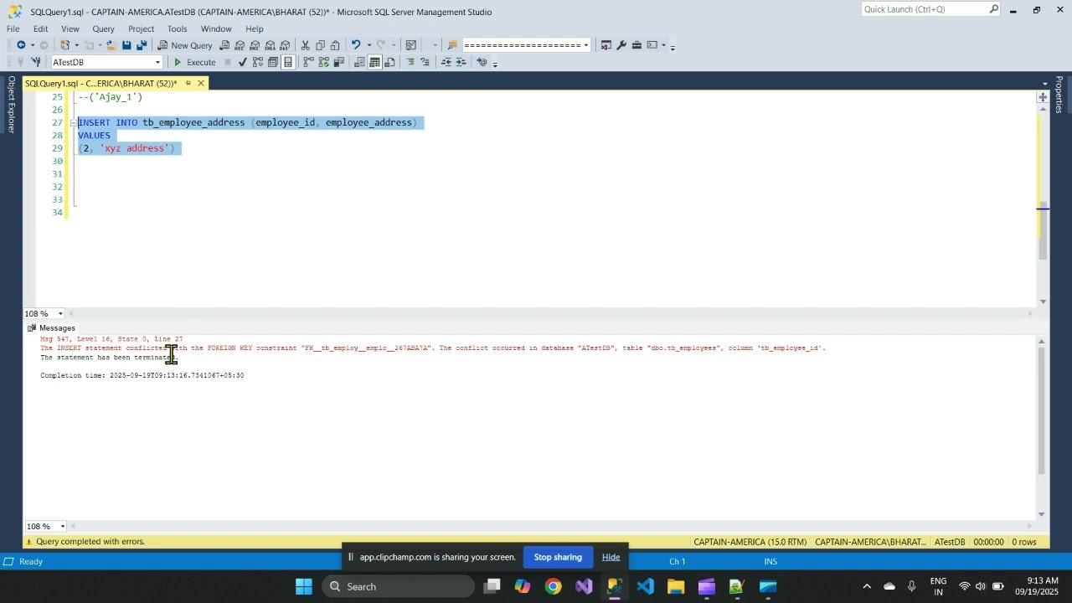Open the View menu
The width and height of the screenshot is (1072, 603).
click(70, 28)
